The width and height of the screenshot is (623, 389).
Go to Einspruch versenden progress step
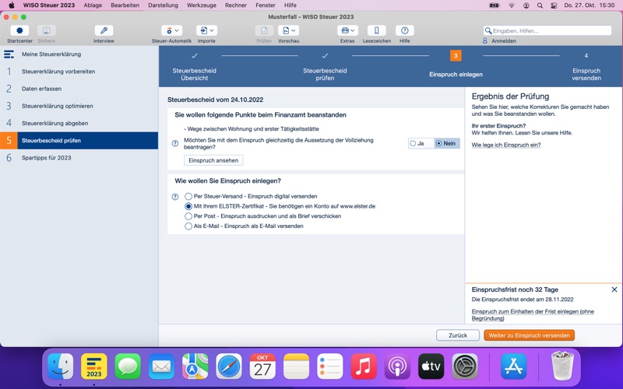(586, 67)
